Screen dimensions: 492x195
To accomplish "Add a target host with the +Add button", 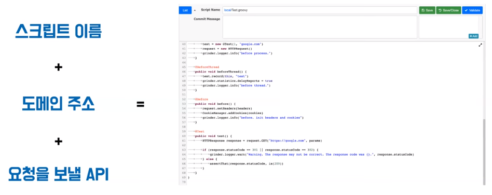I will (x=473, y=36).
